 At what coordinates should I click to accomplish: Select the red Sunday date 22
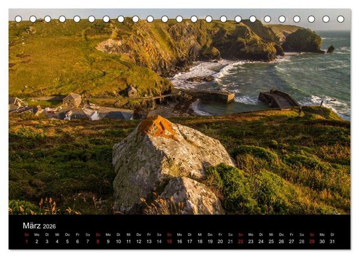[241, 241]
